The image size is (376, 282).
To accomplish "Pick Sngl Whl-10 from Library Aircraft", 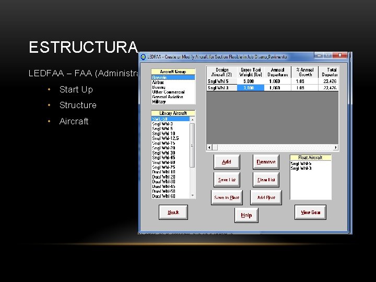I will click(170, 133).
